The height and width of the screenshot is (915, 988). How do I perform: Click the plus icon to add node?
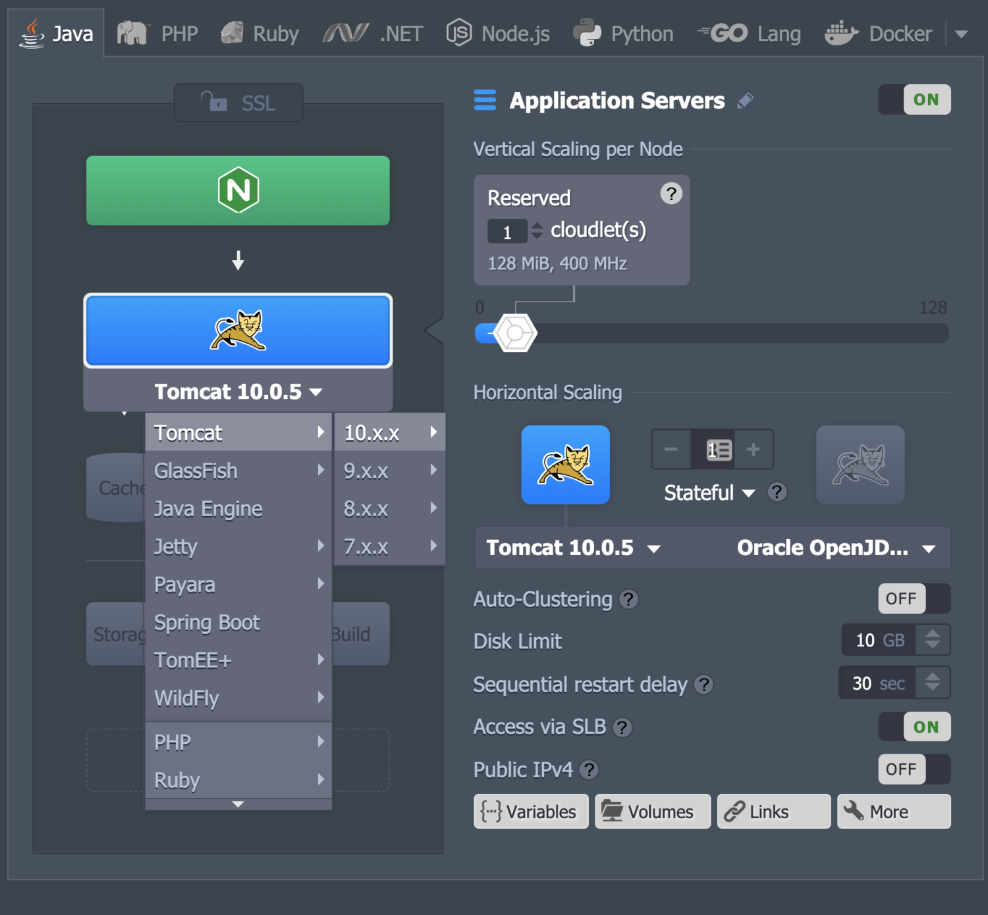click(753, 450)
